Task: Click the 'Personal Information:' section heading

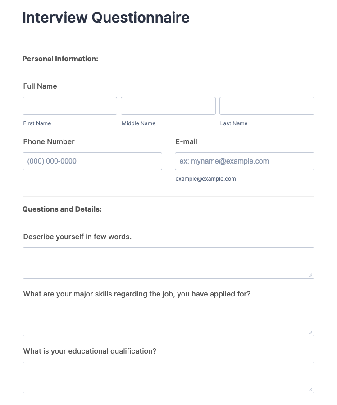Action: (x=60, y=59)
